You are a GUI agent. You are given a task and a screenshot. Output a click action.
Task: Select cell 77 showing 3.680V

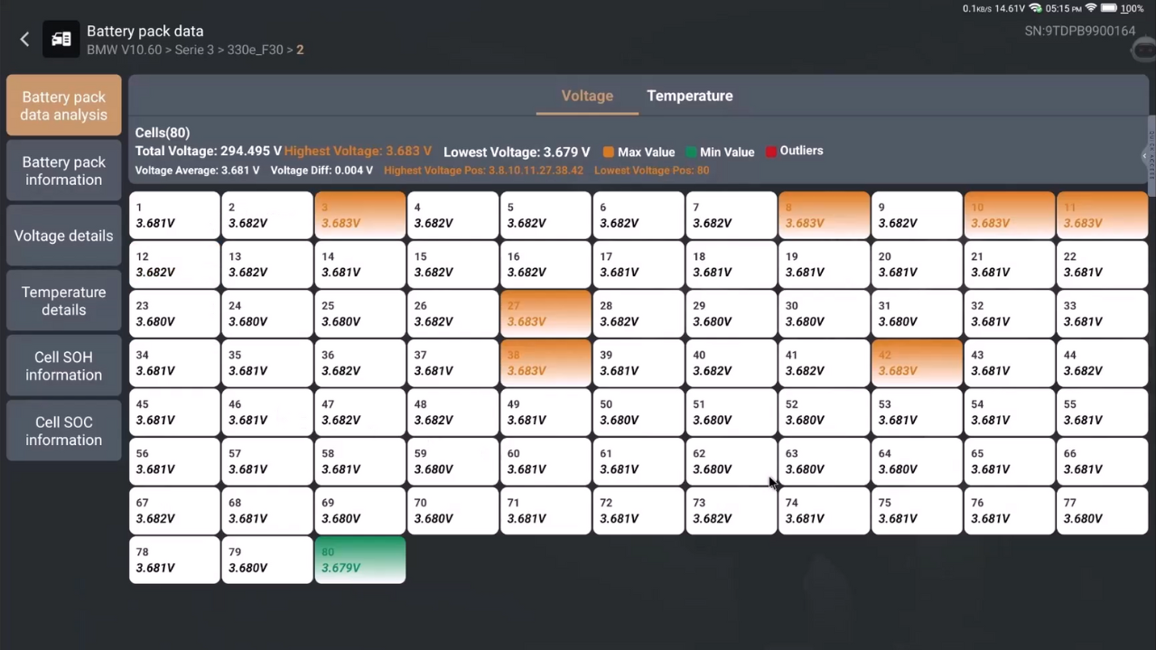click(x=1103, y=510)
